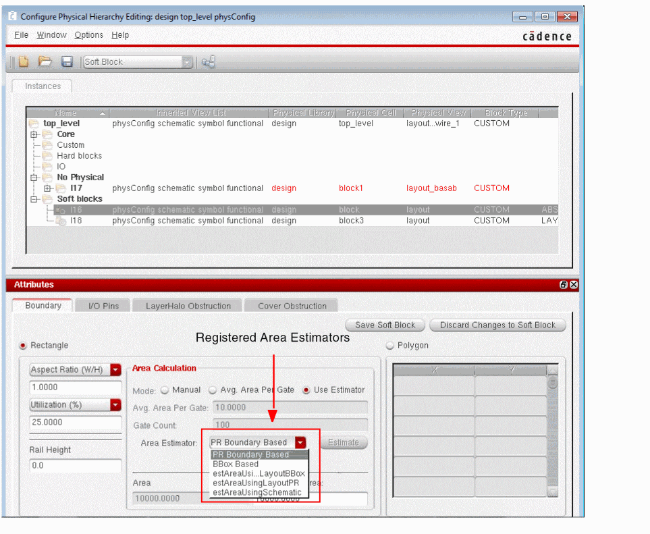This screenshot has width=650, height=534.
Task: Select the Polygon boundary radio button
Action: tap(389, 346)
